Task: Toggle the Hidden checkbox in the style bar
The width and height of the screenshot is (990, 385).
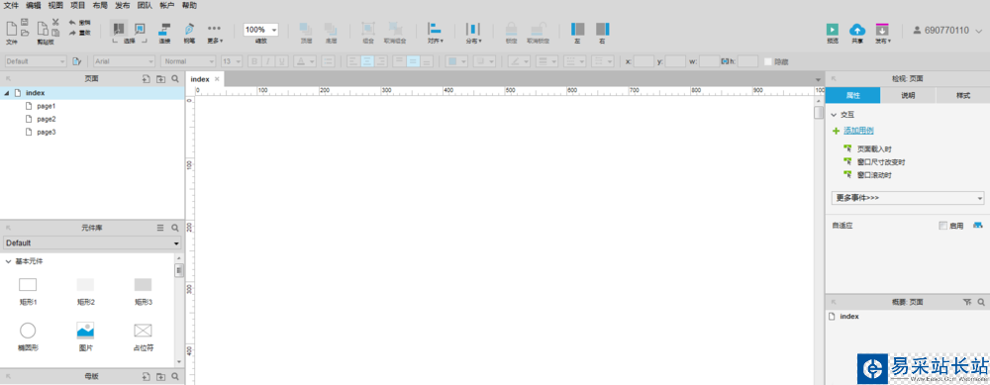Action: tap(768, 61)
